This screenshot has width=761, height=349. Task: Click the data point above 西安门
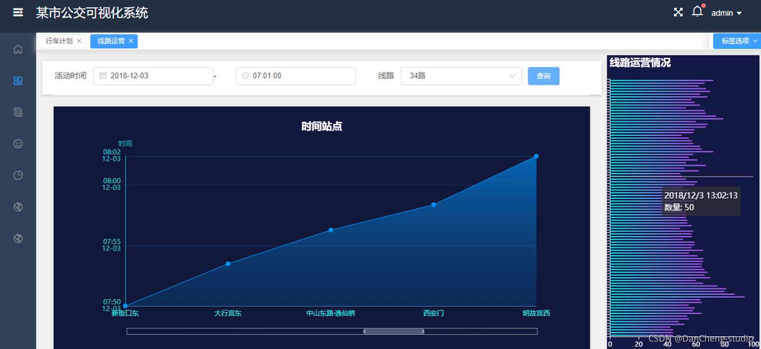[x=433, y=205]
